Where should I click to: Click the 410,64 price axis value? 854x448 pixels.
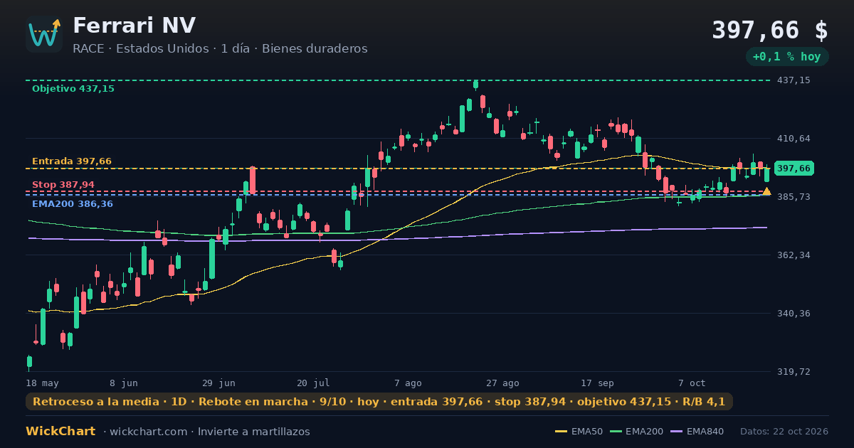794,138
